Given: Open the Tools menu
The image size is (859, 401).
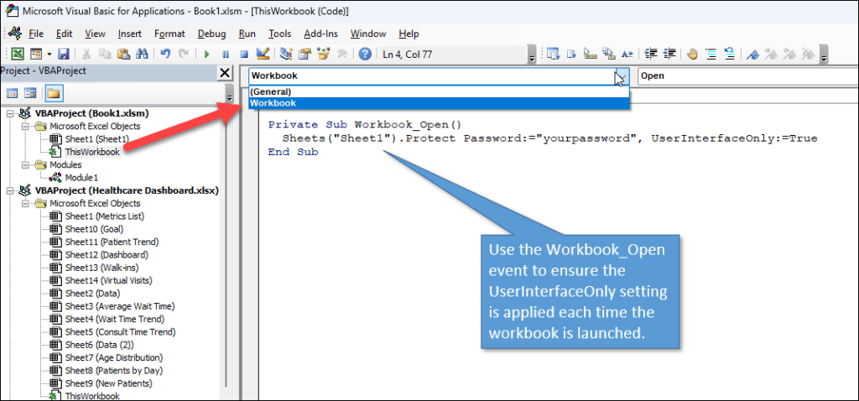Looking at the screenshot, I should 279,34.
